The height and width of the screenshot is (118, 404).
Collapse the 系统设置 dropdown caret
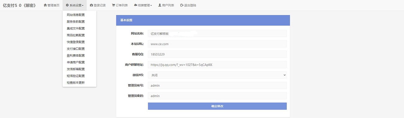[x=83, y=6]
